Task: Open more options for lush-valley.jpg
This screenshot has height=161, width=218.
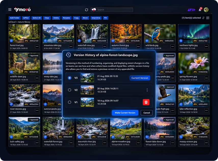Action: pos(37,143)
